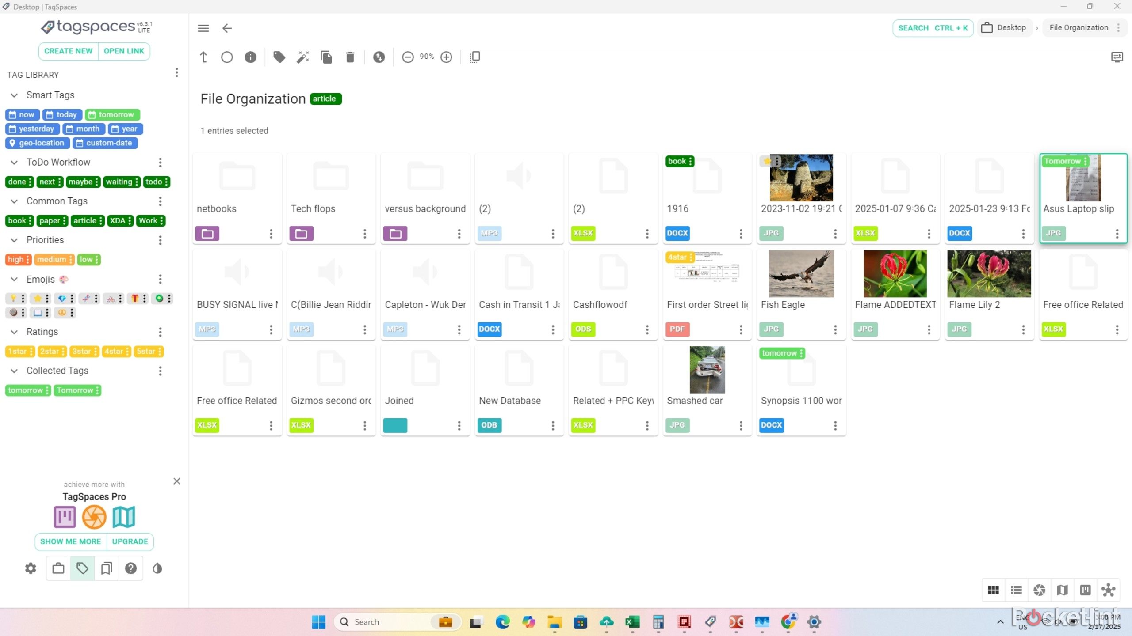
Task: Toggle the Ratings tag group visibility
Action: pos(14,332)
